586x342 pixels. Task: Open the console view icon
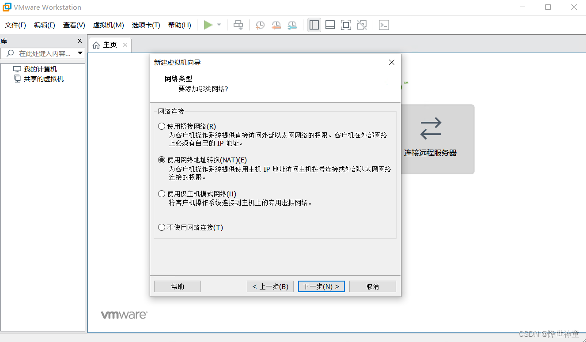(384, 25)
